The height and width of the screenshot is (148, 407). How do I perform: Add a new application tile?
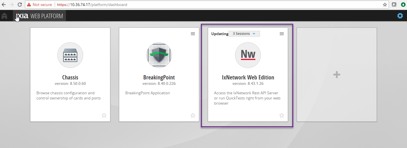click(337, 75)
